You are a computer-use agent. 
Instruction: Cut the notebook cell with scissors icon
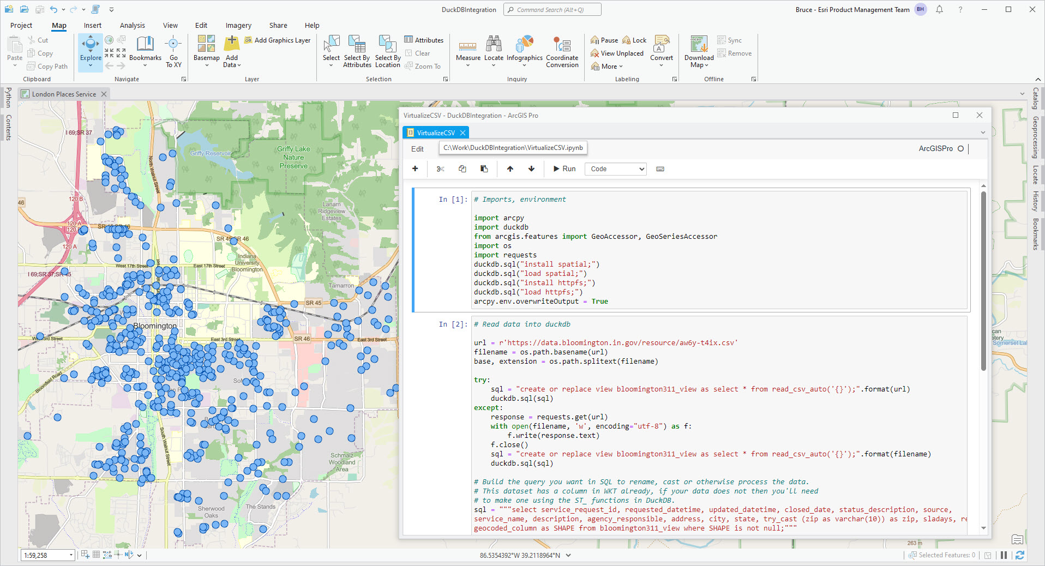point(441,169)
